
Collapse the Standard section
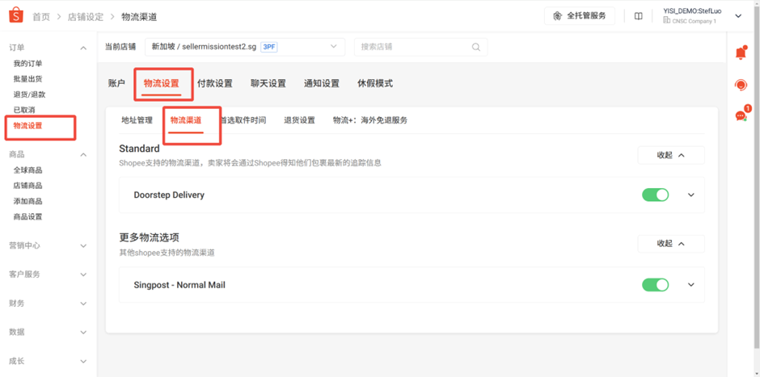(671, 155)
